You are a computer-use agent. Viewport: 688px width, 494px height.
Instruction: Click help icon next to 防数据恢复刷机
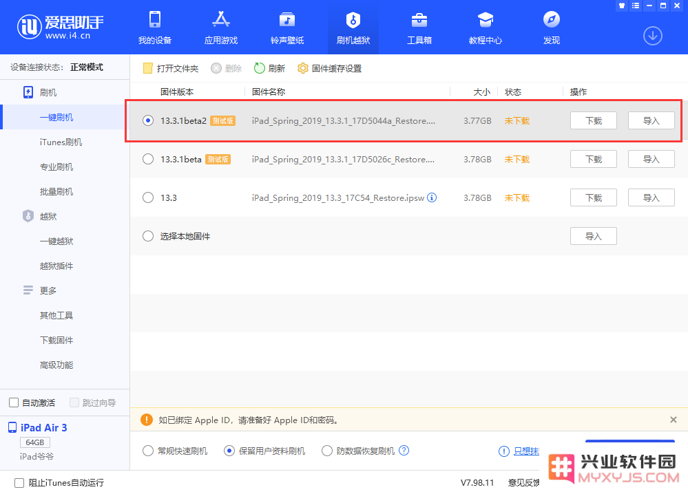click(404, 451)
